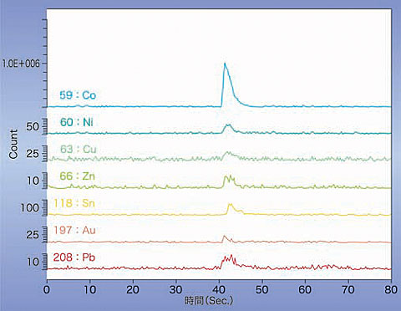Click the 80 tick on time axis
Screen dimensions: 401x311
pos(390,290)
